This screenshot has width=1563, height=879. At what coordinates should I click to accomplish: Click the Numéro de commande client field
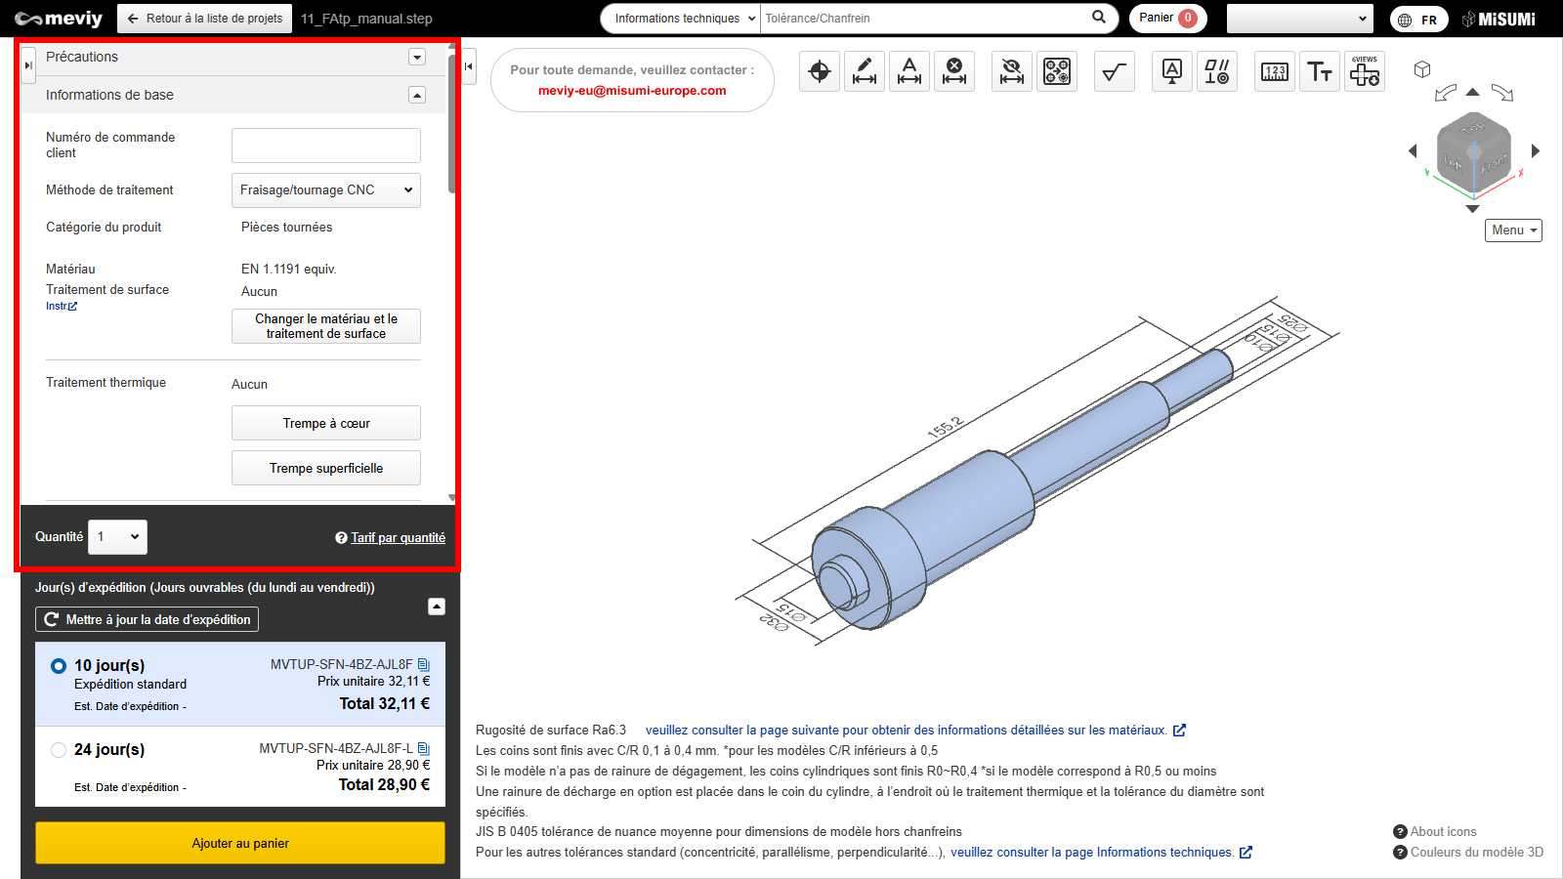click(x=326, y=146)
